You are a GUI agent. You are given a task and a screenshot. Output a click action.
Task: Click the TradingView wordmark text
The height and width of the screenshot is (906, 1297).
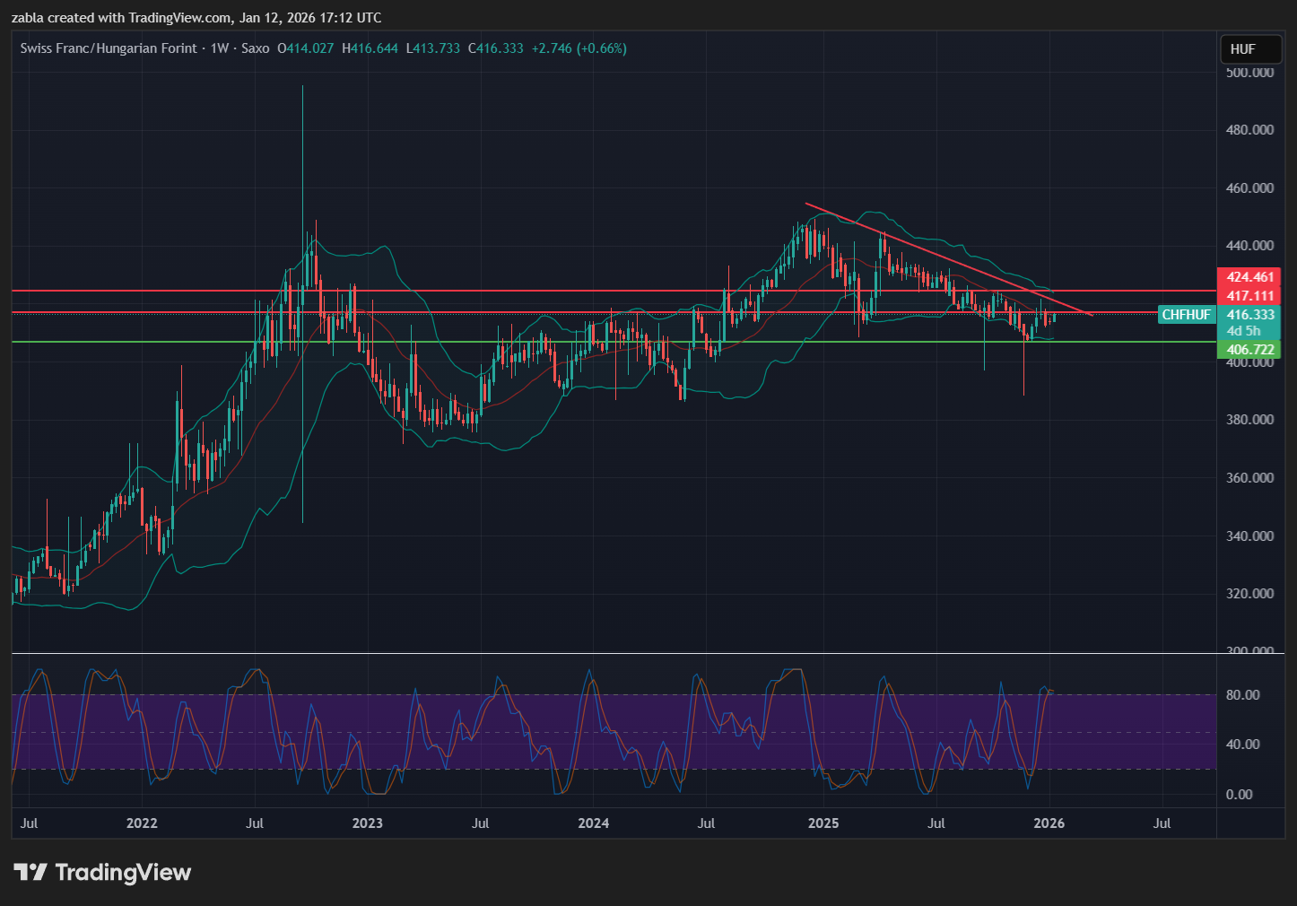pyautogui.click(x=123, y=872)
